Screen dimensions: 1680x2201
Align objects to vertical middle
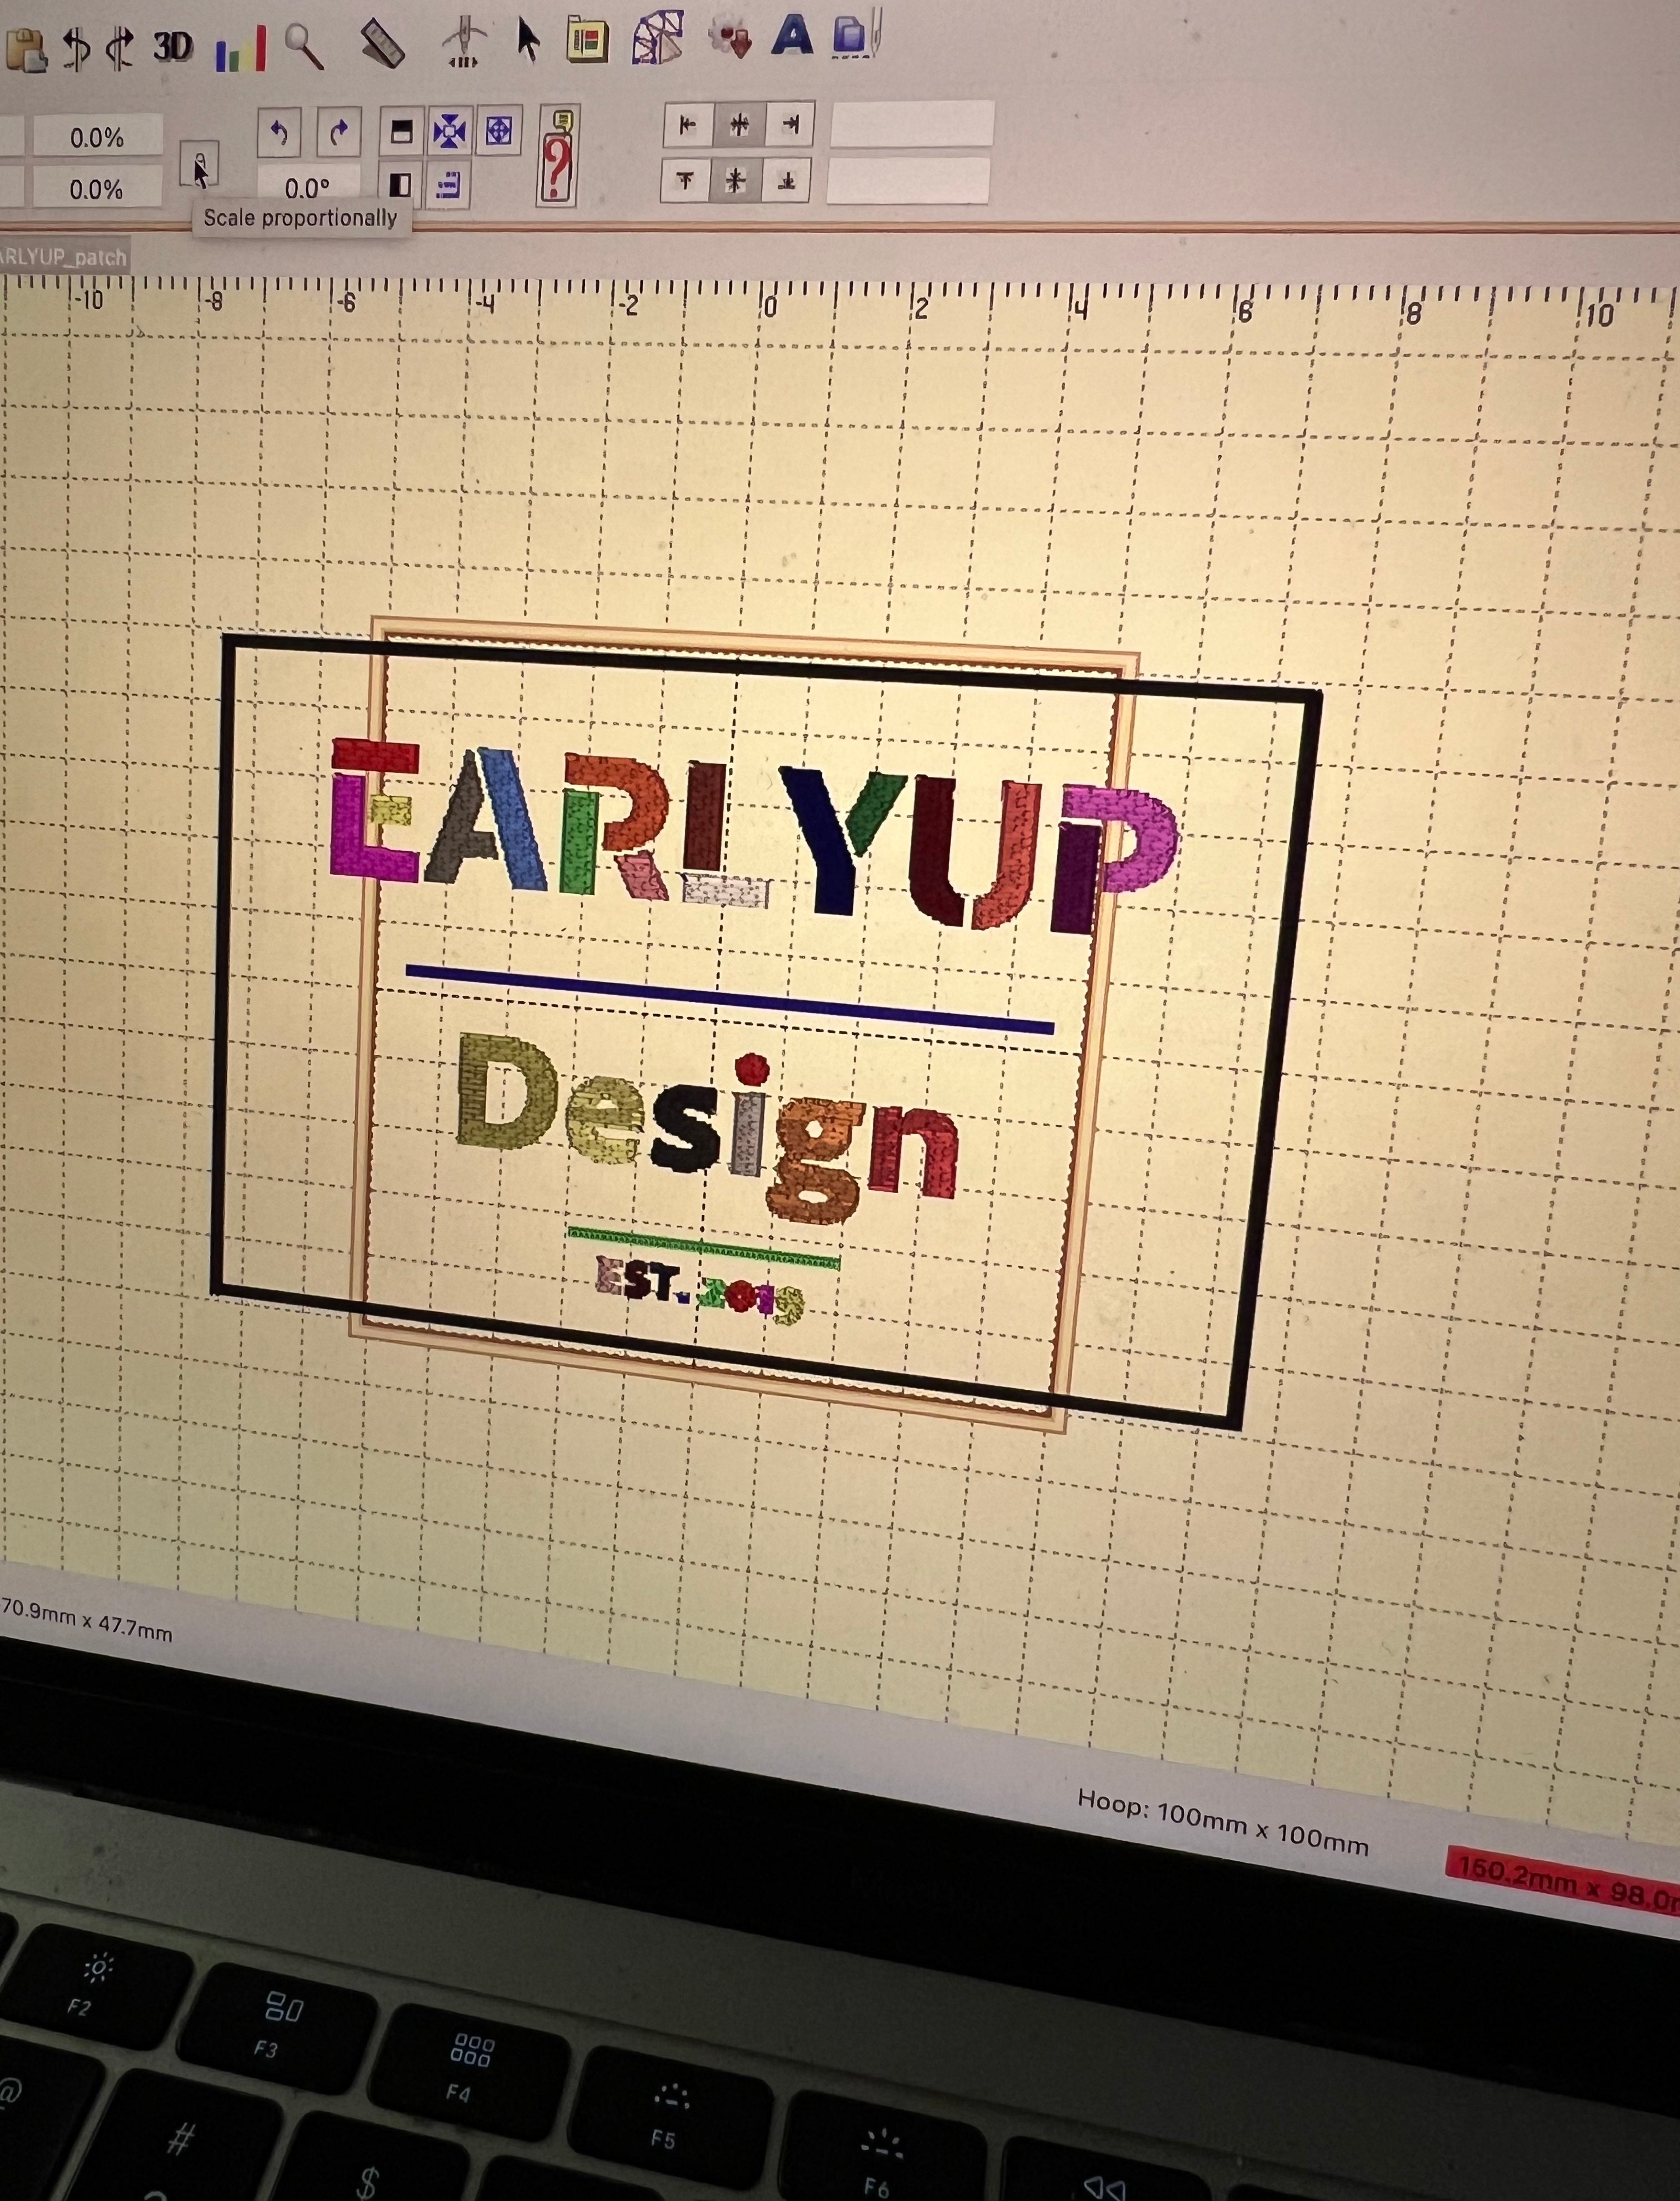click(x=736, y=181)
